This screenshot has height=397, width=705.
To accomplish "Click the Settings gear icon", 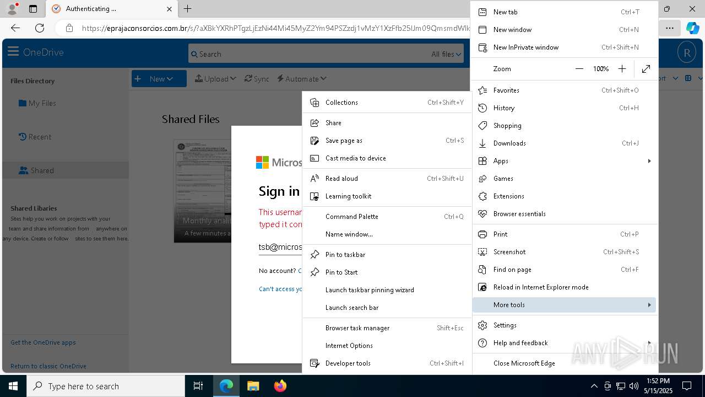I will 482,325.
